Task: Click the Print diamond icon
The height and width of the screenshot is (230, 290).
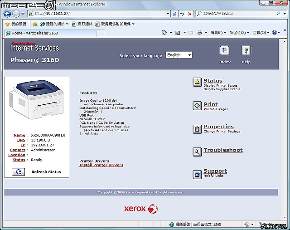Action: coord(197,106)
